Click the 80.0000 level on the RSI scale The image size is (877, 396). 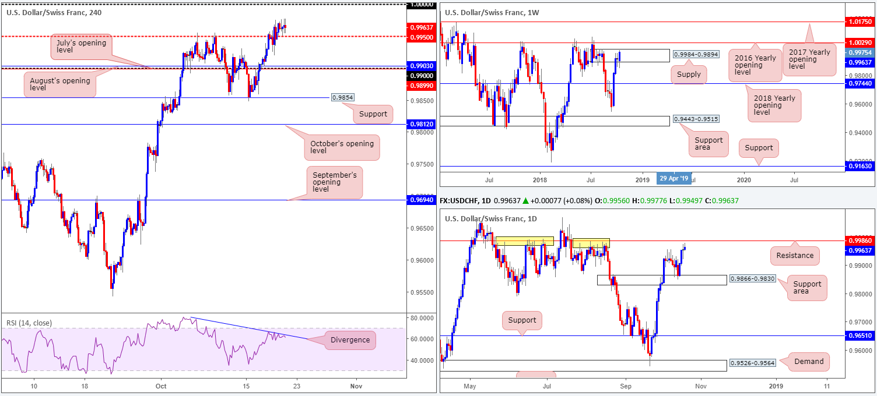tap(422, 318)
